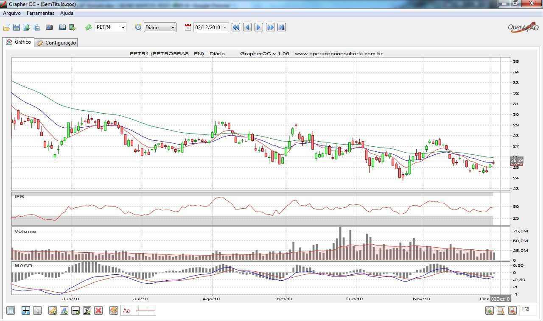This screenshot has width=543, height=321.
Task: Click the 25,69 price label on axis
Action: tap(517, 160)
